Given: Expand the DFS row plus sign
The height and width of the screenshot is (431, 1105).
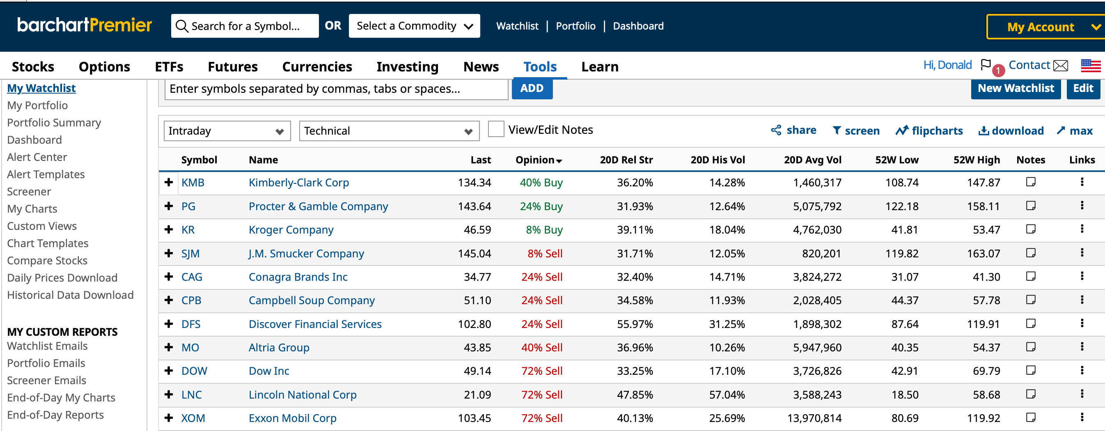Looking at the screenshot, I should (169, 324).
